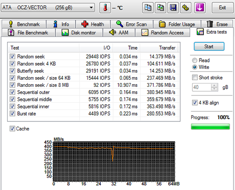This screenshot has width=235, height=190.
Task: Click the save screenshot floppy disk icon
Action: tap(173, 8)
